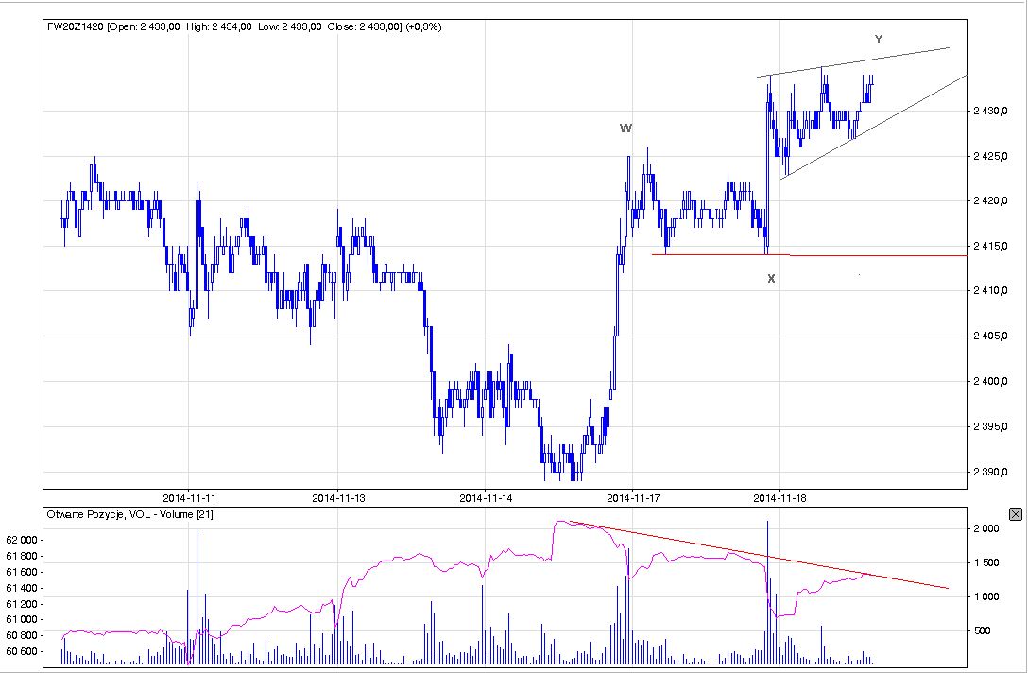Image resolution: width=1028 pixels, height=673 pixels.
Task: Click the FW20Z1420 chart title text
Action: click(x=244, y=26)
